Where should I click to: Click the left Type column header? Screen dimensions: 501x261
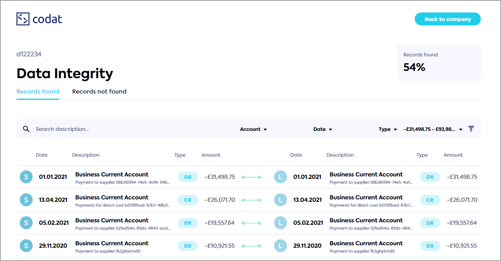(180, 155)
